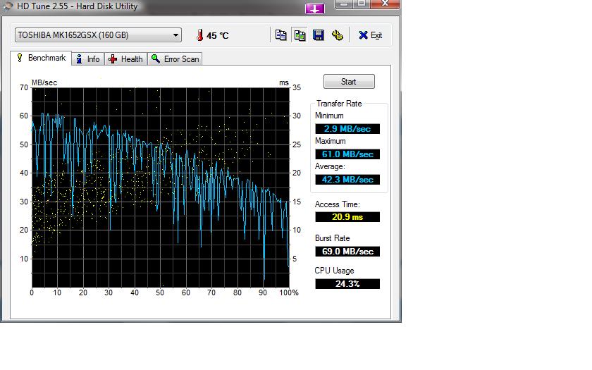Viewport: 592px width, 370px height.
Task: Copy screenshot to clipboard icon
Action: (300, 35)
